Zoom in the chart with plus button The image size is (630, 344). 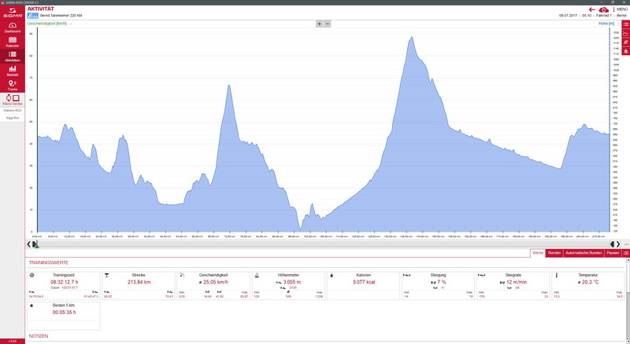point(319,24)
